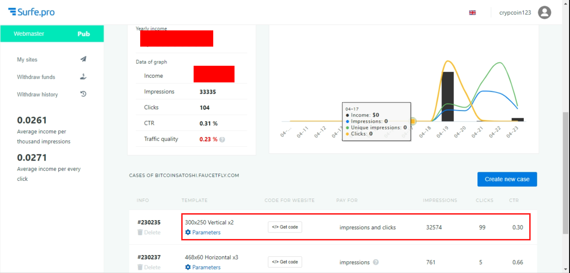Click case ID #230237

point(149,258)
